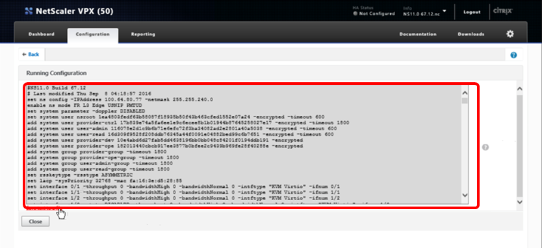Click the 'set system user nsroot' line
The width and height of the screenshot is (542, 248).
click(176, 117)
